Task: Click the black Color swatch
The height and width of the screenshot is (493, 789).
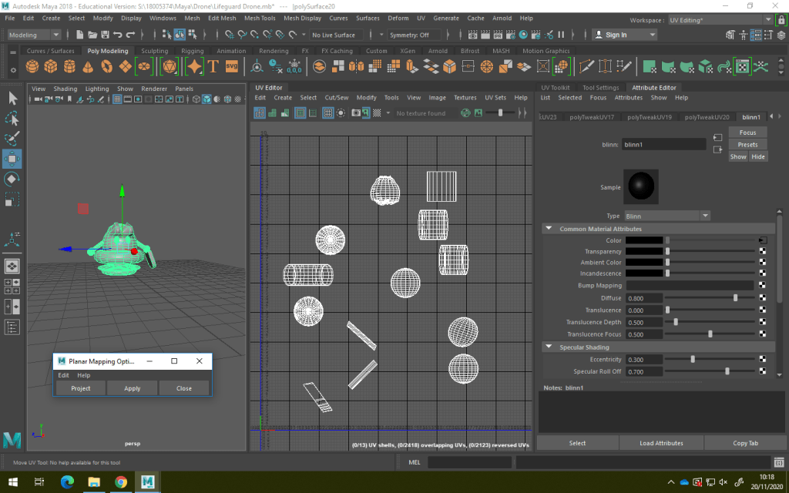Action: [644, 240]
